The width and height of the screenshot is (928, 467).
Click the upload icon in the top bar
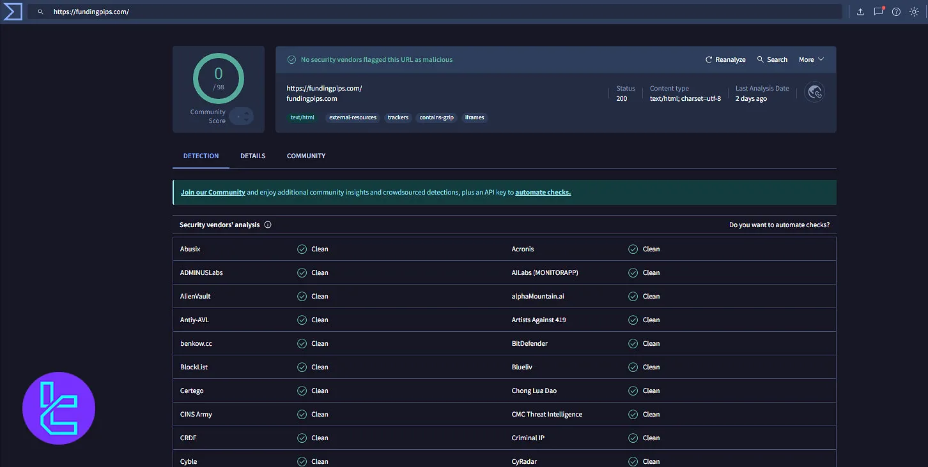click(860, 11)
